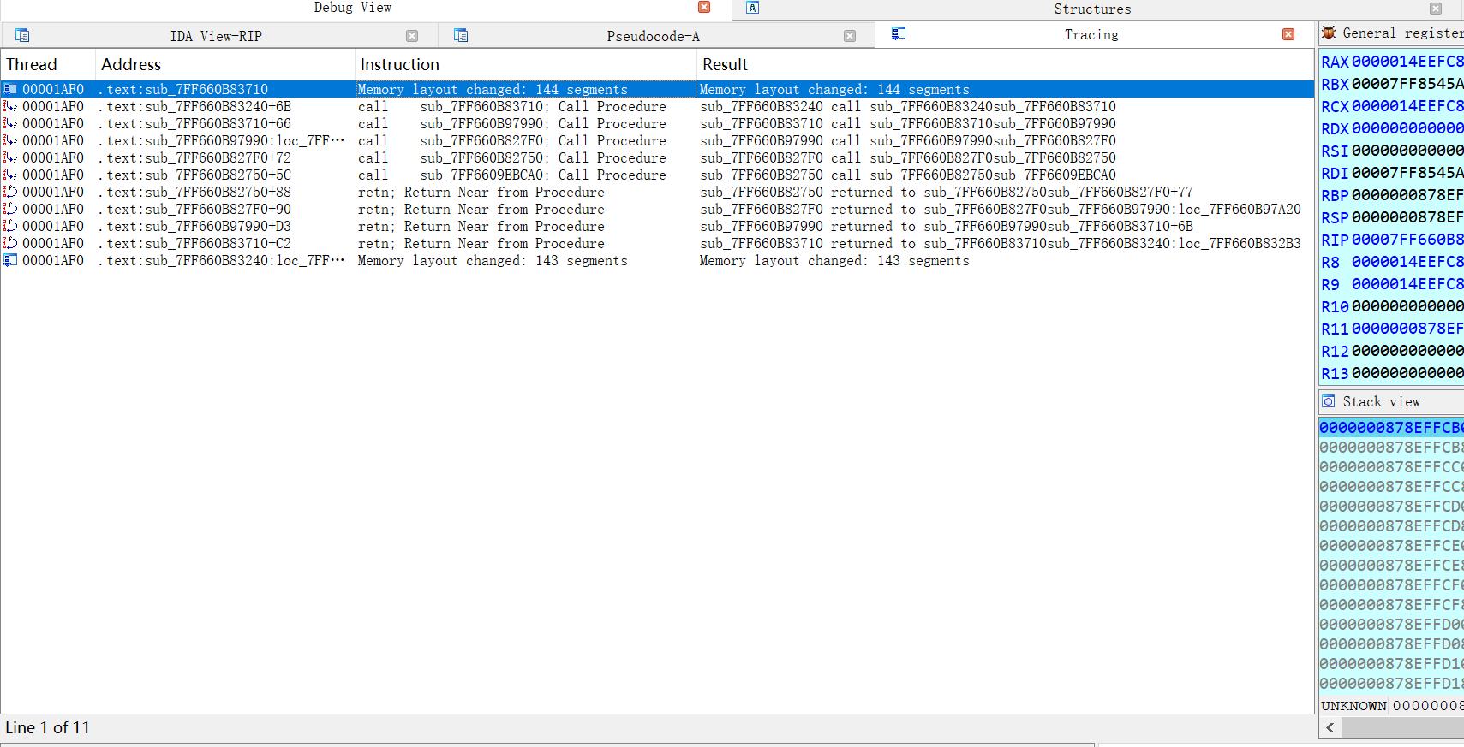
Task: Click the Stack view panel icon
Action: point(1329,401)
